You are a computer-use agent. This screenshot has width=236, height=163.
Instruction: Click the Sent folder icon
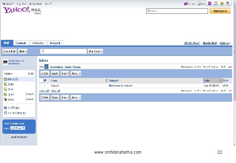(x=5, y=89)
